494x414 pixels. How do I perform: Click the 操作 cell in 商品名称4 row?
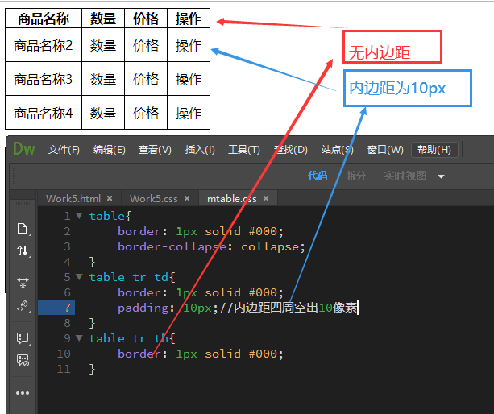[189, 113]
